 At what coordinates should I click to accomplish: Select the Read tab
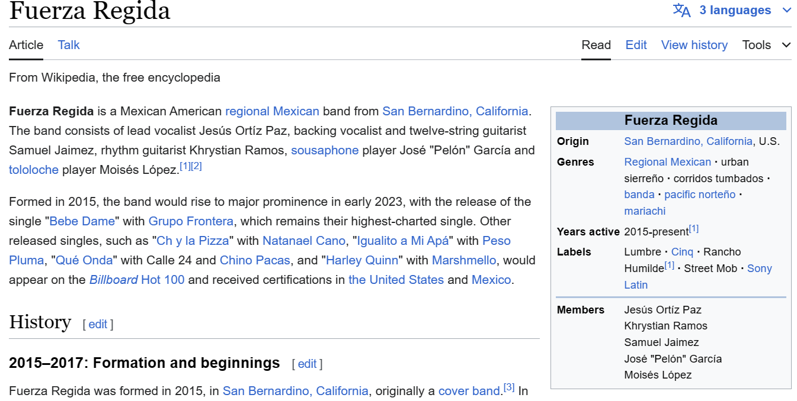tap(596, 46)
